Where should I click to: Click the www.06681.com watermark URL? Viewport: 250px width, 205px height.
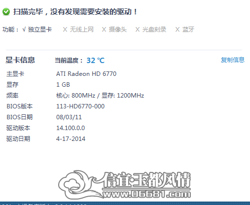click(146, 194)
